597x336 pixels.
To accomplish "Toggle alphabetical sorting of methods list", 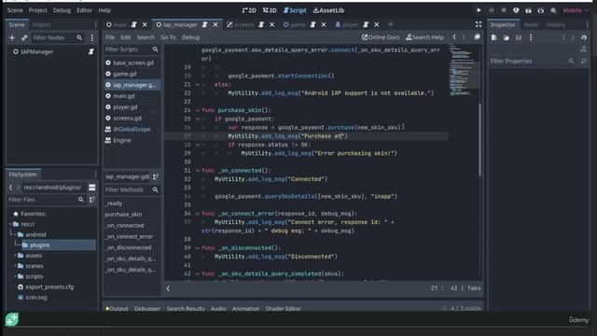I will click(156, 176).
